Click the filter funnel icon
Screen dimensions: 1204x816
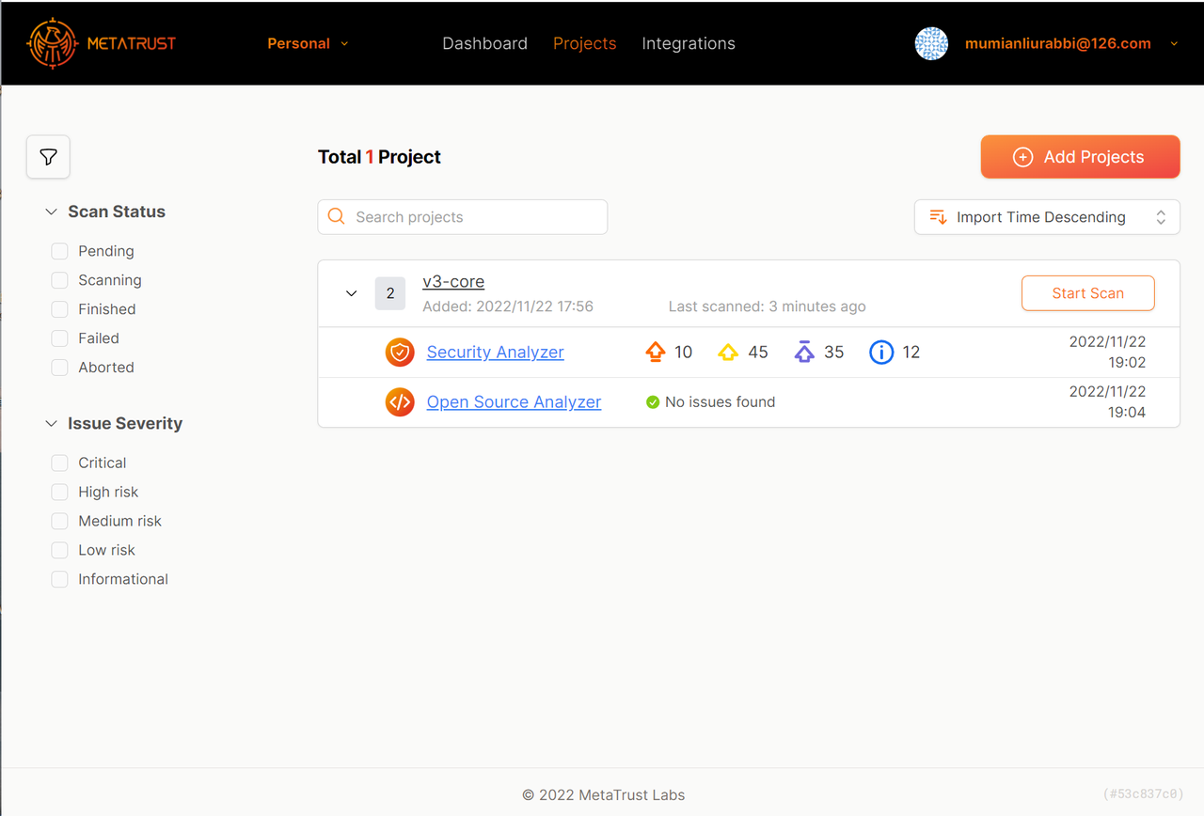(x=48, y=157)
